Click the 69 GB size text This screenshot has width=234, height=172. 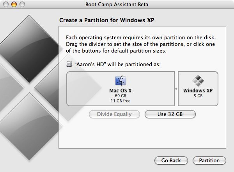(120, 96)
